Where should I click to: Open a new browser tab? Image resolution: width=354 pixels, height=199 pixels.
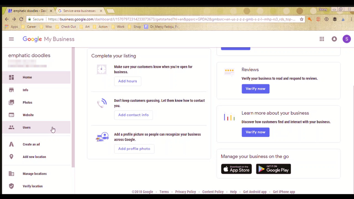coord(111,11)
